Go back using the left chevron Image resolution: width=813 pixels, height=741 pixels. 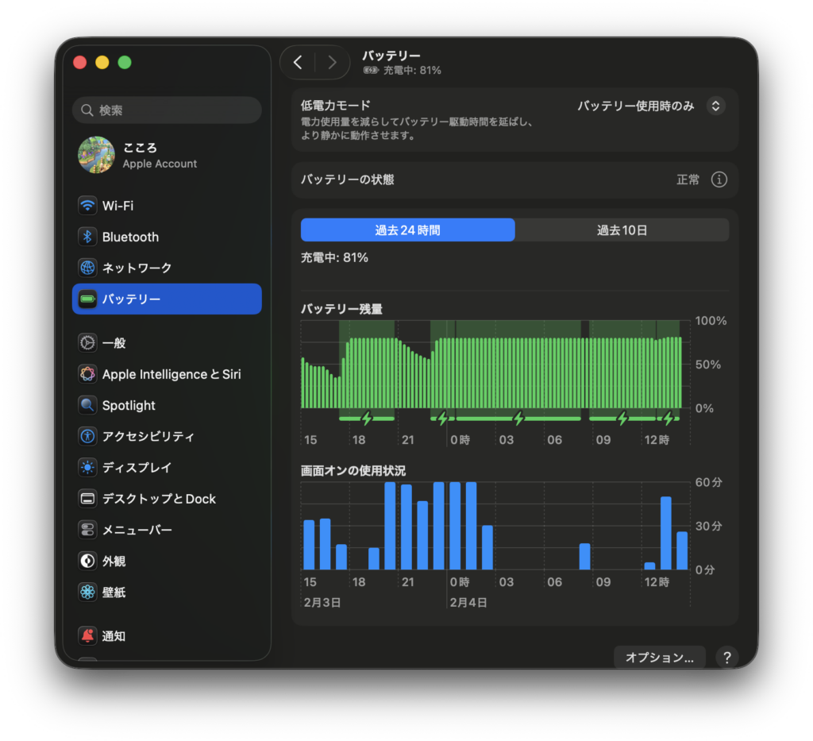point(298,63)
